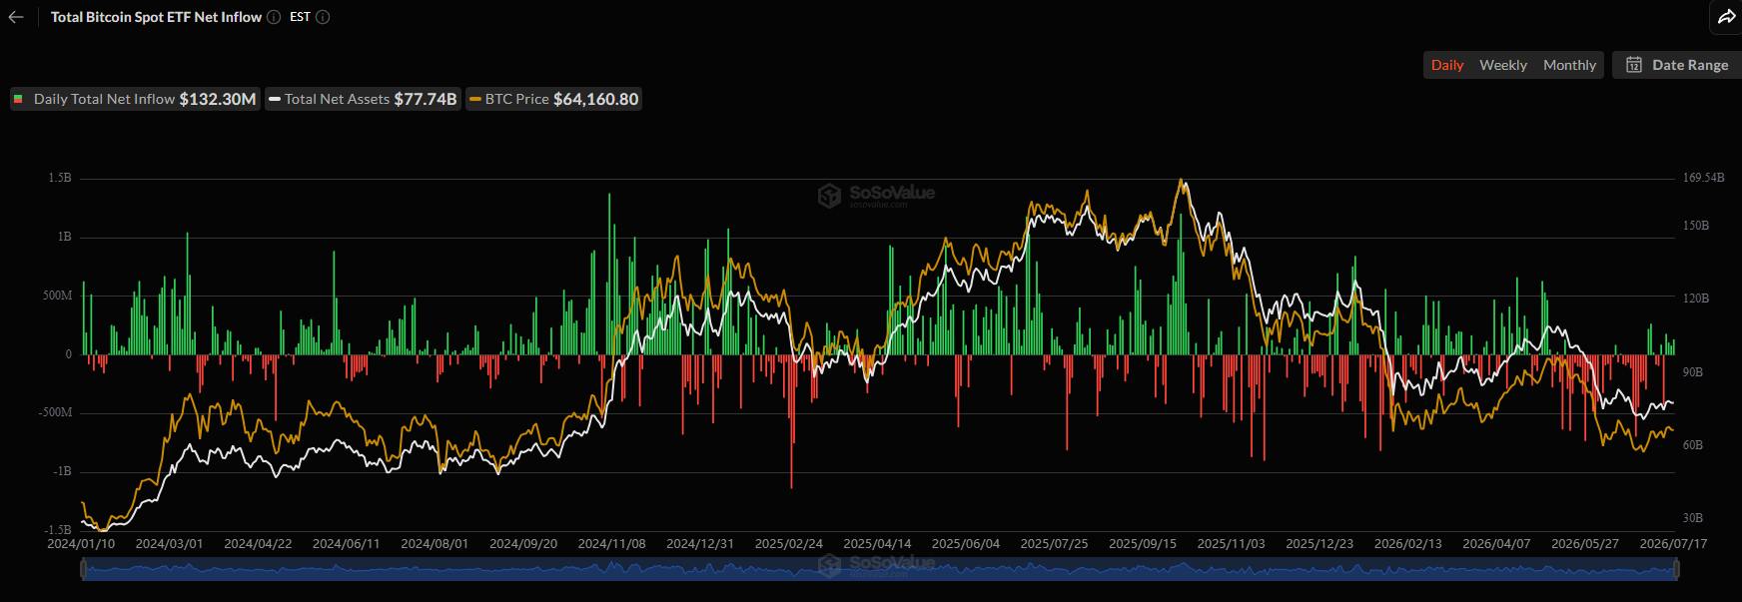
Task: Click right handle of range slider
Action: tap(1676, 570)
